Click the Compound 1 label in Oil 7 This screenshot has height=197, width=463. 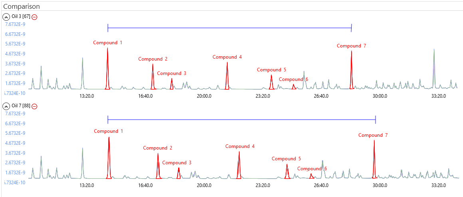coord(108,131)
